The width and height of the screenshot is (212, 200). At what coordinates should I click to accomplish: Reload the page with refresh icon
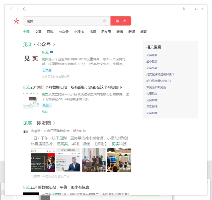(x=24, y=9)
